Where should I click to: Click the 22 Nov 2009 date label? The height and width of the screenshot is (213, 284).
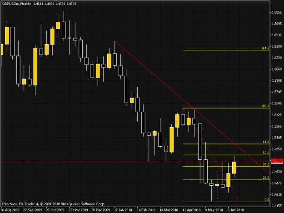tap(78, 210)
